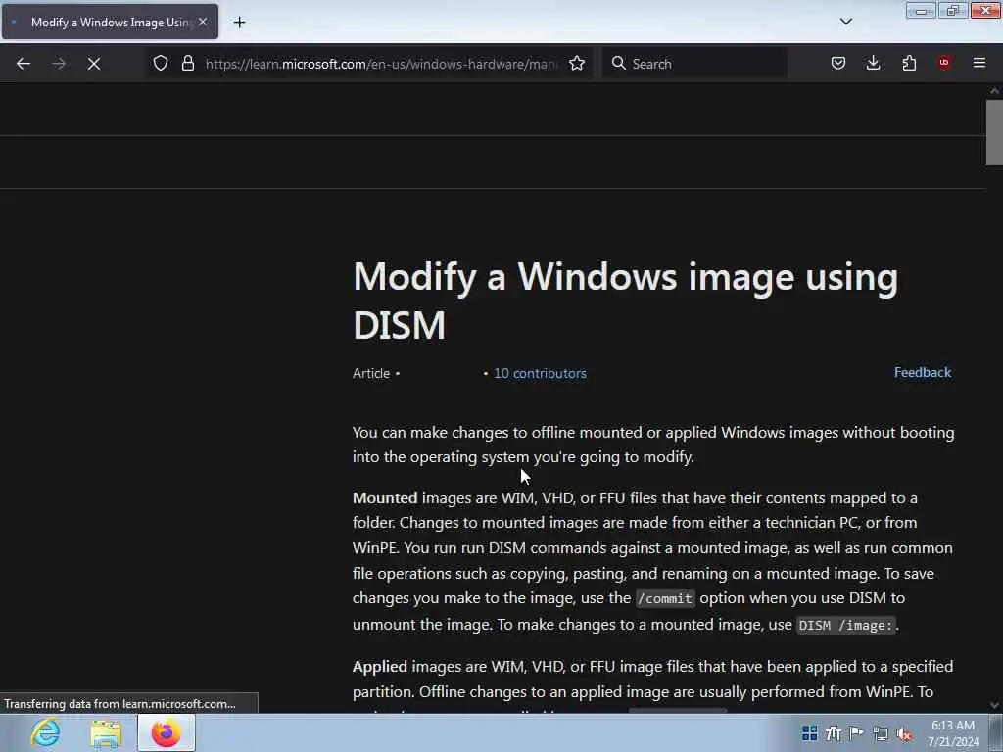Click the DISM /image: code text
Image resolution: width=1003 pixels, height=752 pixels.
click(x=845, y=626)
